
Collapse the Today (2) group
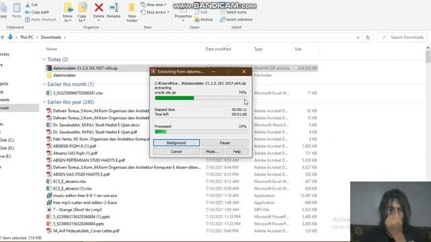click(x=44, y=59)
